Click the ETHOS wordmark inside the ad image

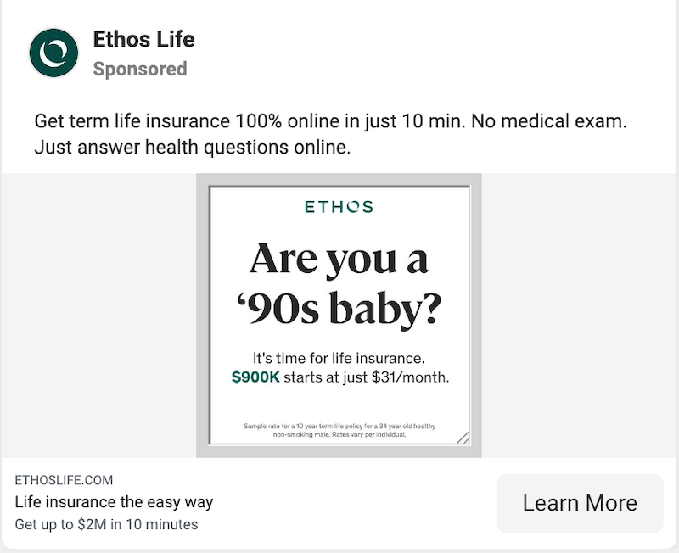click(339, 205)
